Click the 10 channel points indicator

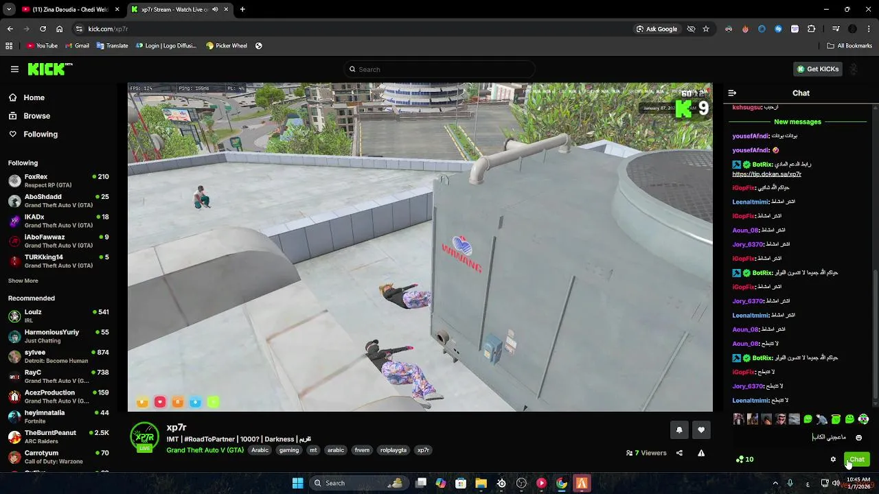(x=745, y=460)
